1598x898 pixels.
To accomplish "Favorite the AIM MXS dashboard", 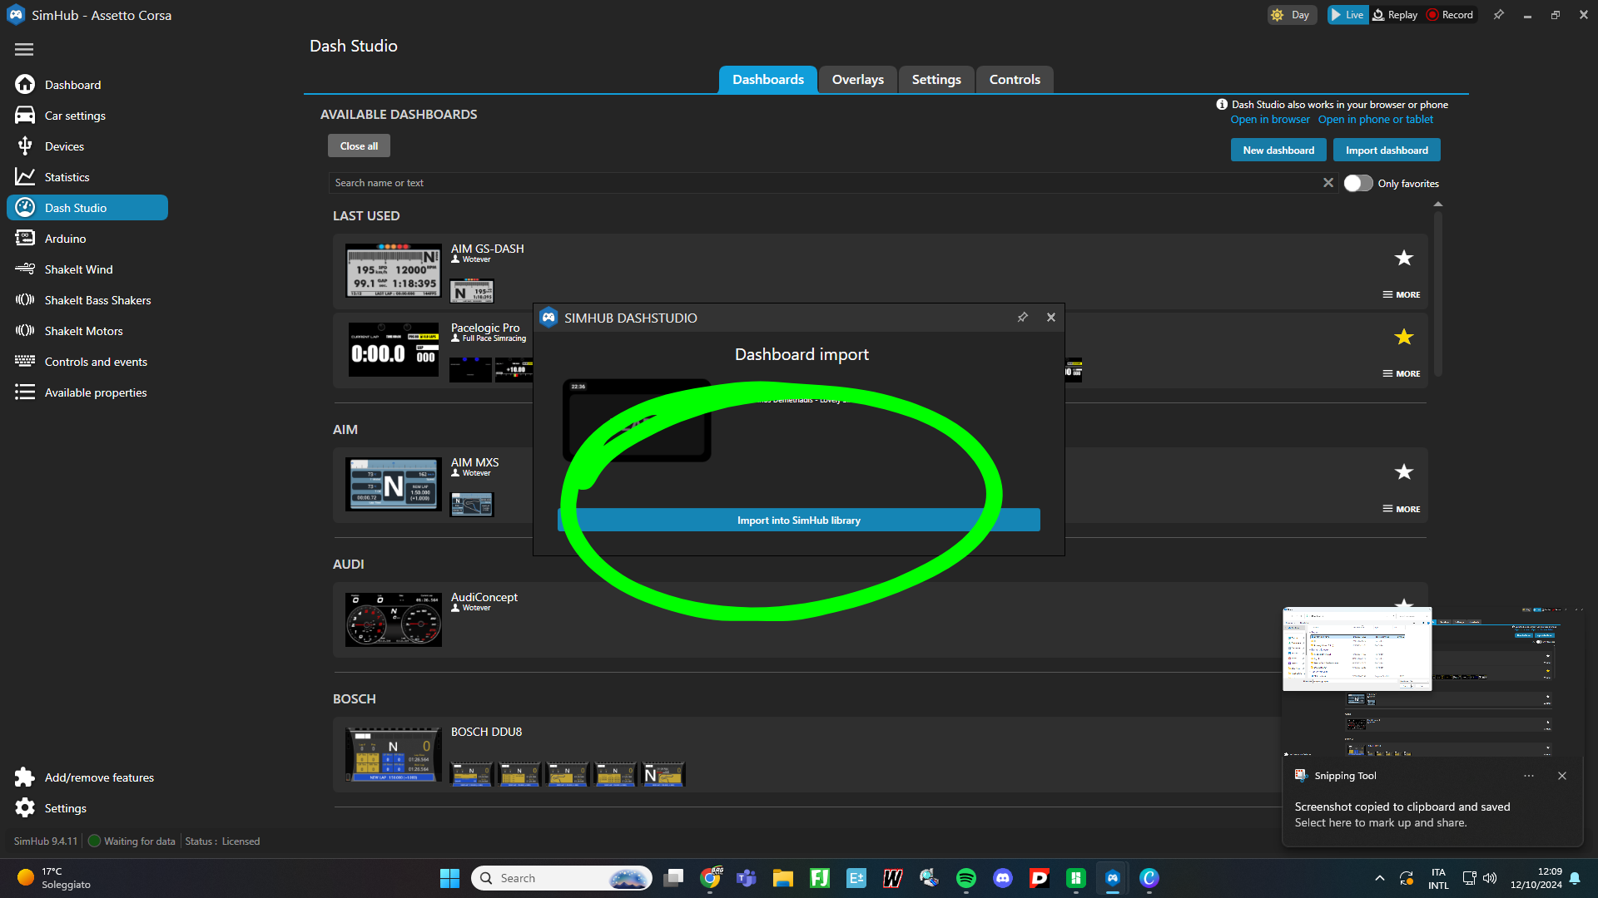I will point(1404,472).
